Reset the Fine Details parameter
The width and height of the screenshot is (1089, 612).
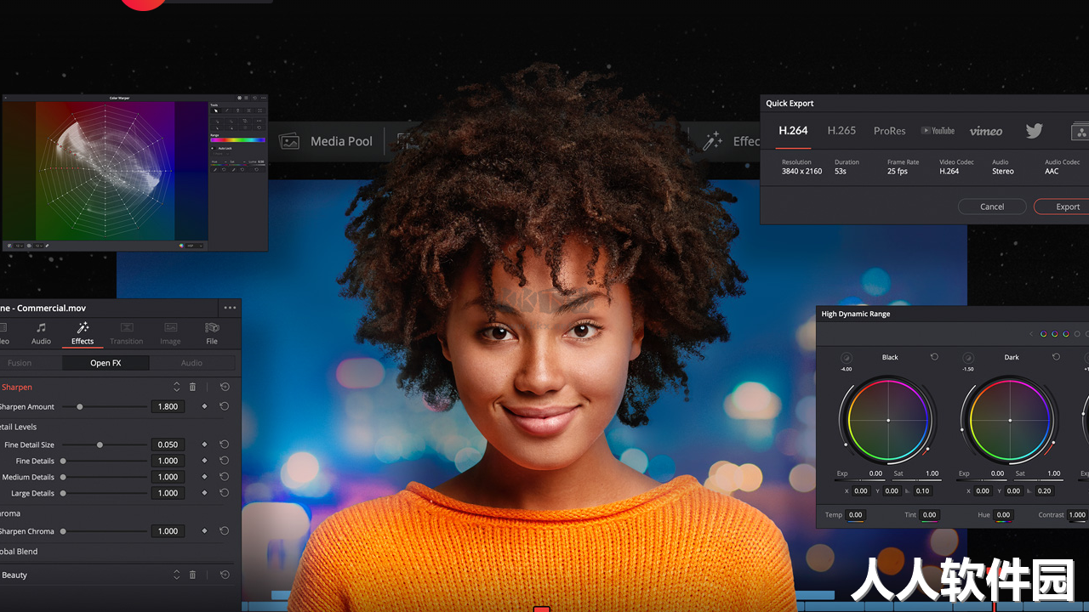[x=225, y=461]
